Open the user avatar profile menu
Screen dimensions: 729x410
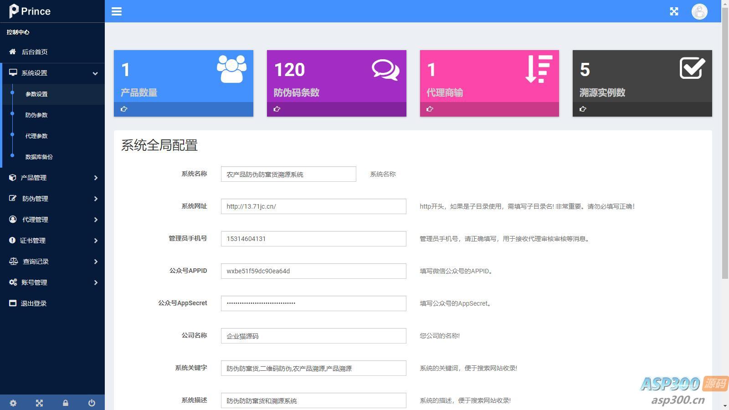699,11
